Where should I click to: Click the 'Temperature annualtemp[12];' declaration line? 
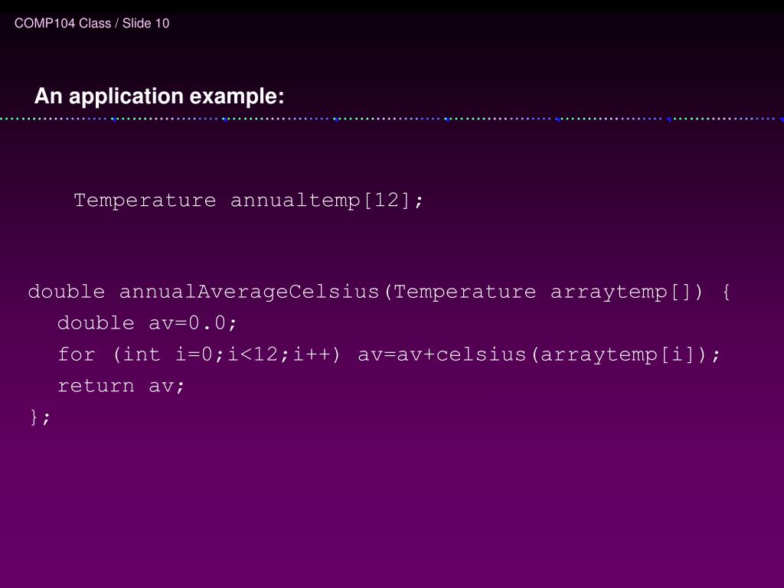pos(249,201)
